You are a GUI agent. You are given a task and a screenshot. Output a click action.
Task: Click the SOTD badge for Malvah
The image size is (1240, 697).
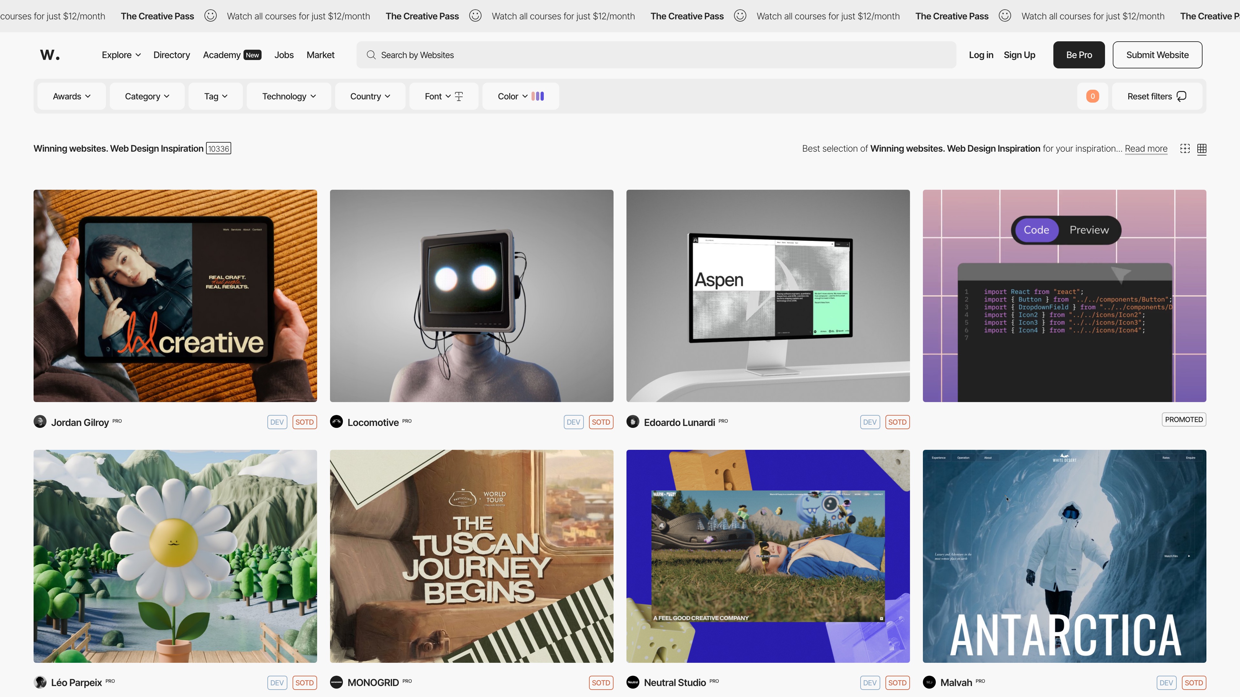click(x=1194, y=682)
